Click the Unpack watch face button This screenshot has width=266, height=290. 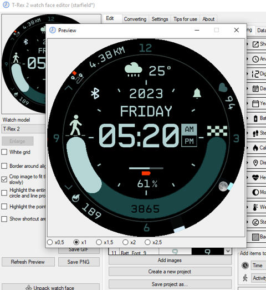[50, 287]
